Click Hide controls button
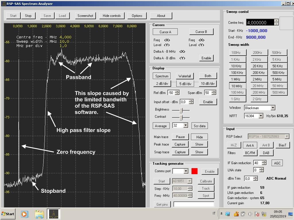The width and height of the screenshot is (294, 220). 112,16
